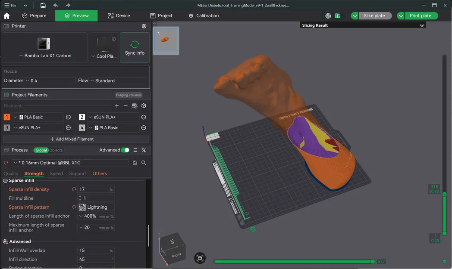
Task: Switch to the Prepare tab
Action: tap(35, 15)
